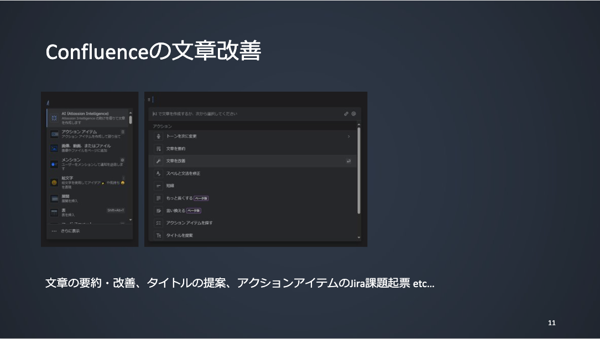The image size is (600, 339).
Task: Click the slide title Confluenceの文章改善
Action: pos(153,51)
